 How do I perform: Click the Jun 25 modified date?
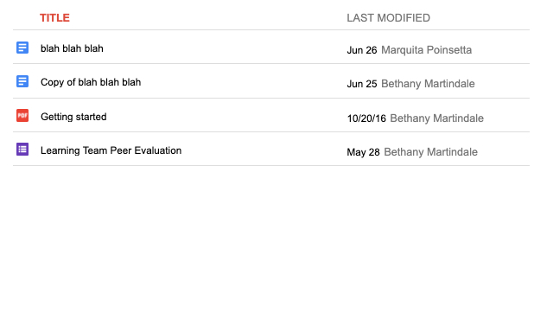(362, 84)
